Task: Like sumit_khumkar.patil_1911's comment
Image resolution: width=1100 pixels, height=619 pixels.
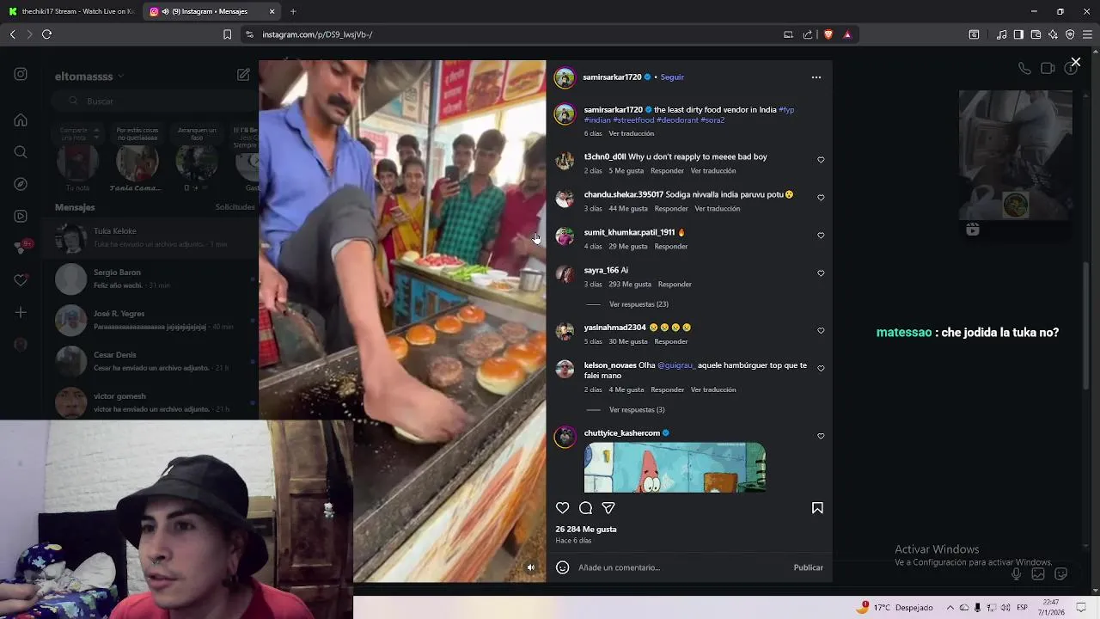Action: tap(821, 236)
